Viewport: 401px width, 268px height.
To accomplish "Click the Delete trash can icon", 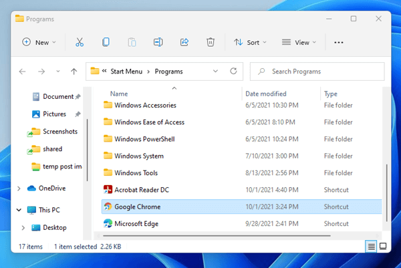I will click(x=211, y=42).
